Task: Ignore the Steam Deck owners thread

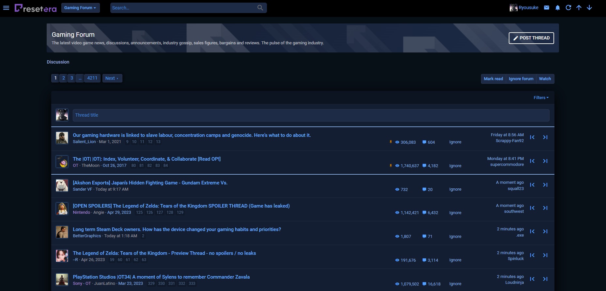Action: pyautogui.click(x=455, y=237)
